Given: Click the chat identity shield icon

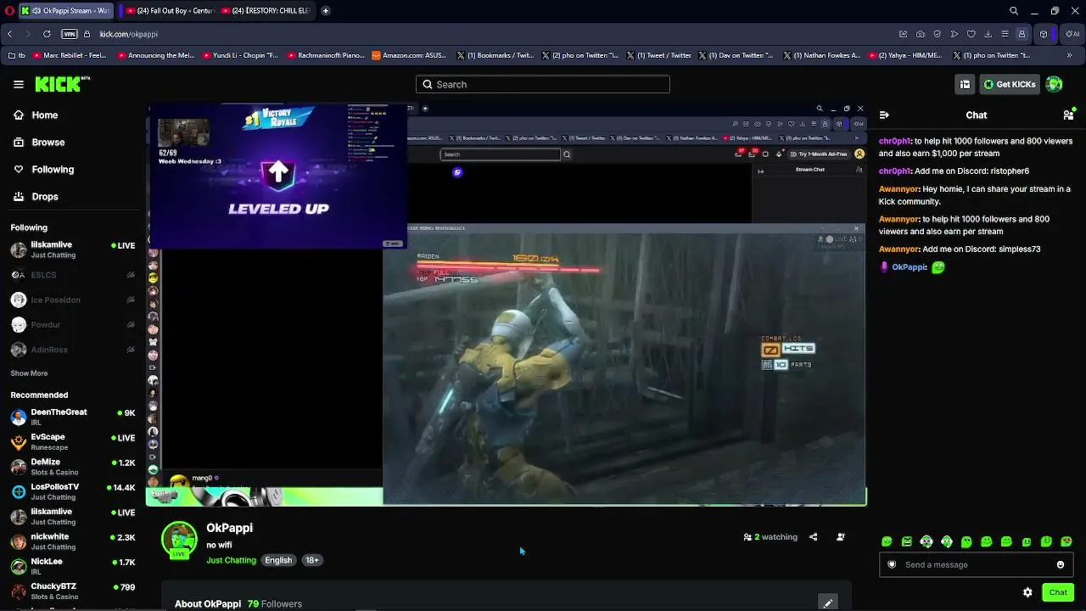Looking at the screenshot, I should (x=892, y=564).
